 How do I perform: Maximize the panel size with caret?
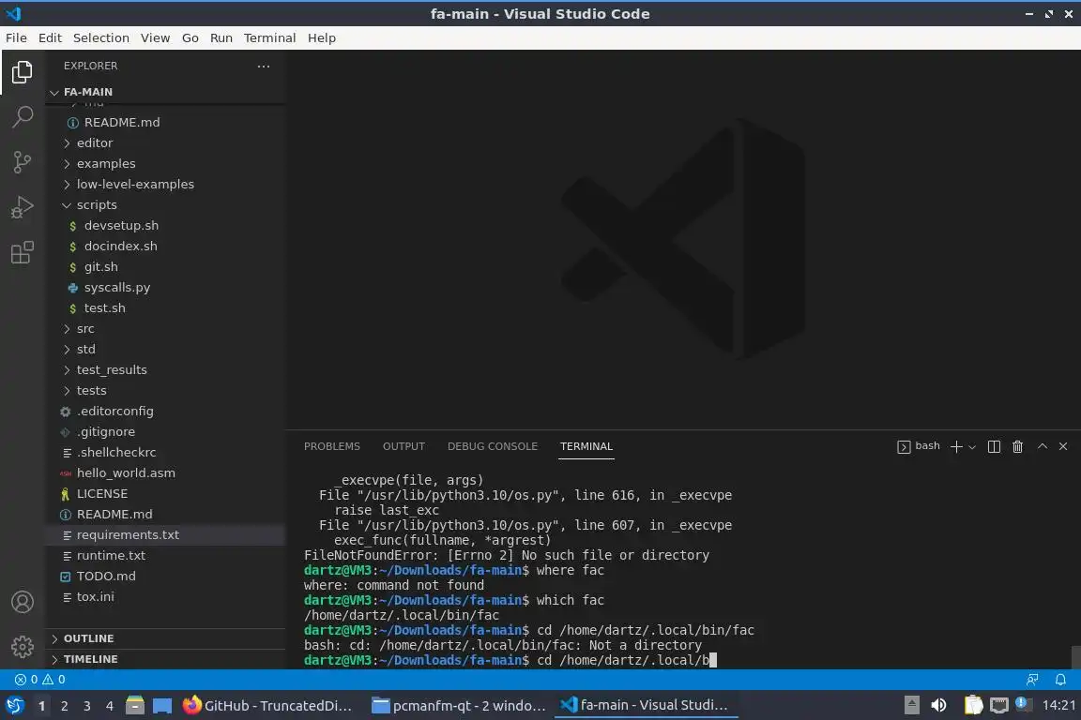click(1043, 446)
